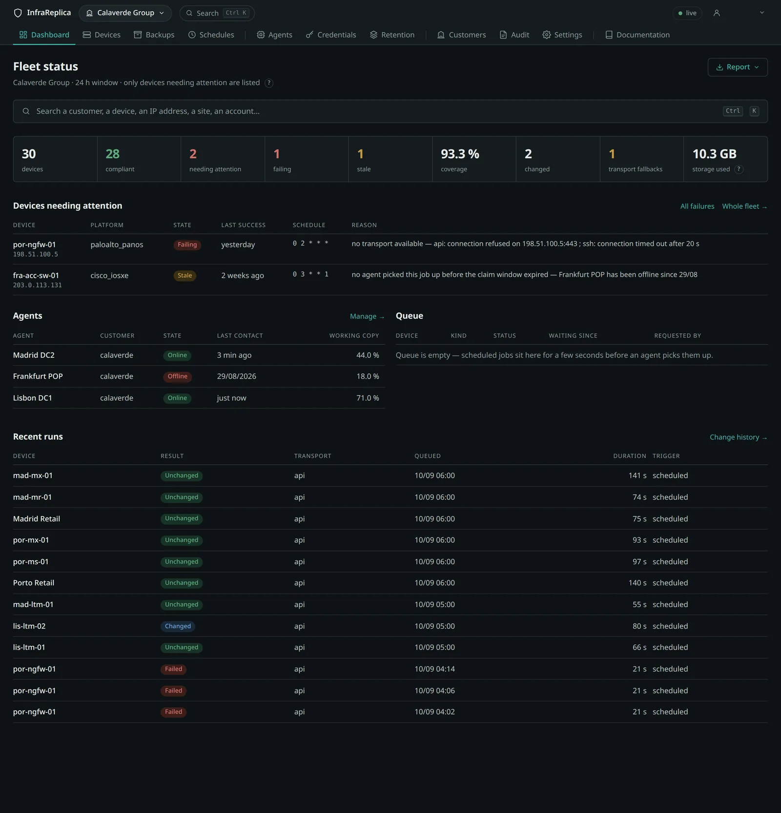Go to the Schedules tab

pos(211,35)
